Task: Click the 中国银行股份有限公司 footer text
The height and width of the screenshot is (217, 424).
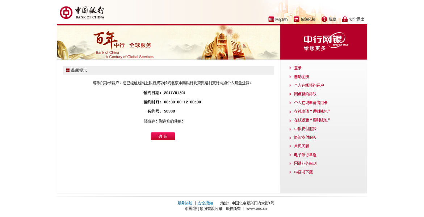Action: point(203,208)
